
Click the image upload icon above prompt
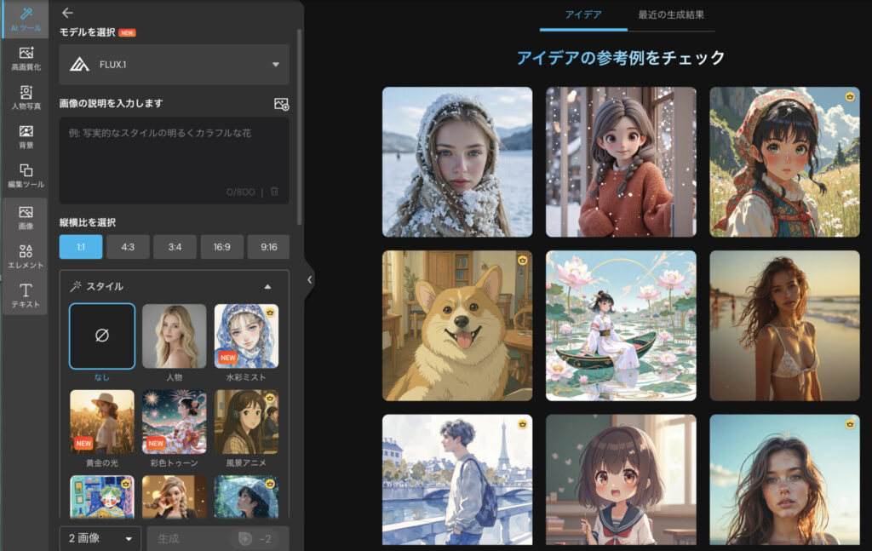click(x=281, y=104)
